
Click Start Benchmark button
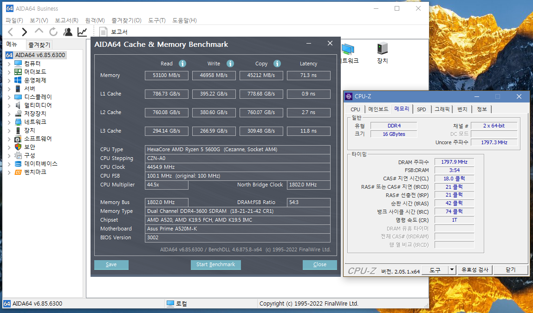(x=215, y=264)
